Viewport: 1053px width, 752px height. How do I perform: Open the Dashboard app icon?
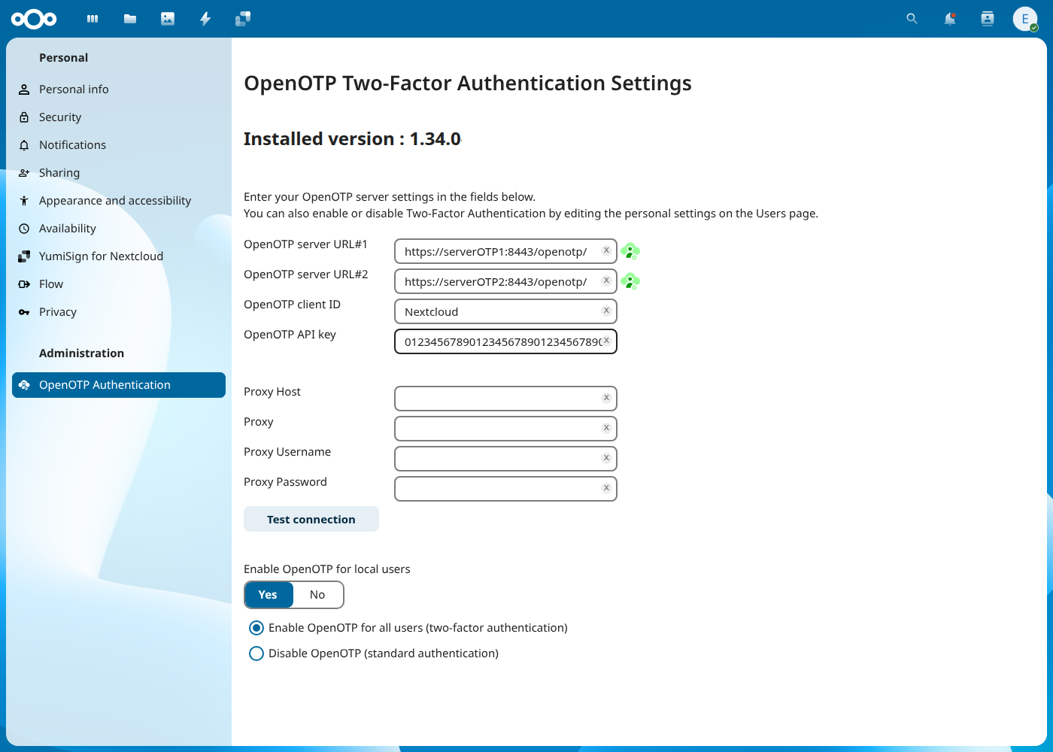click(93, 19)
